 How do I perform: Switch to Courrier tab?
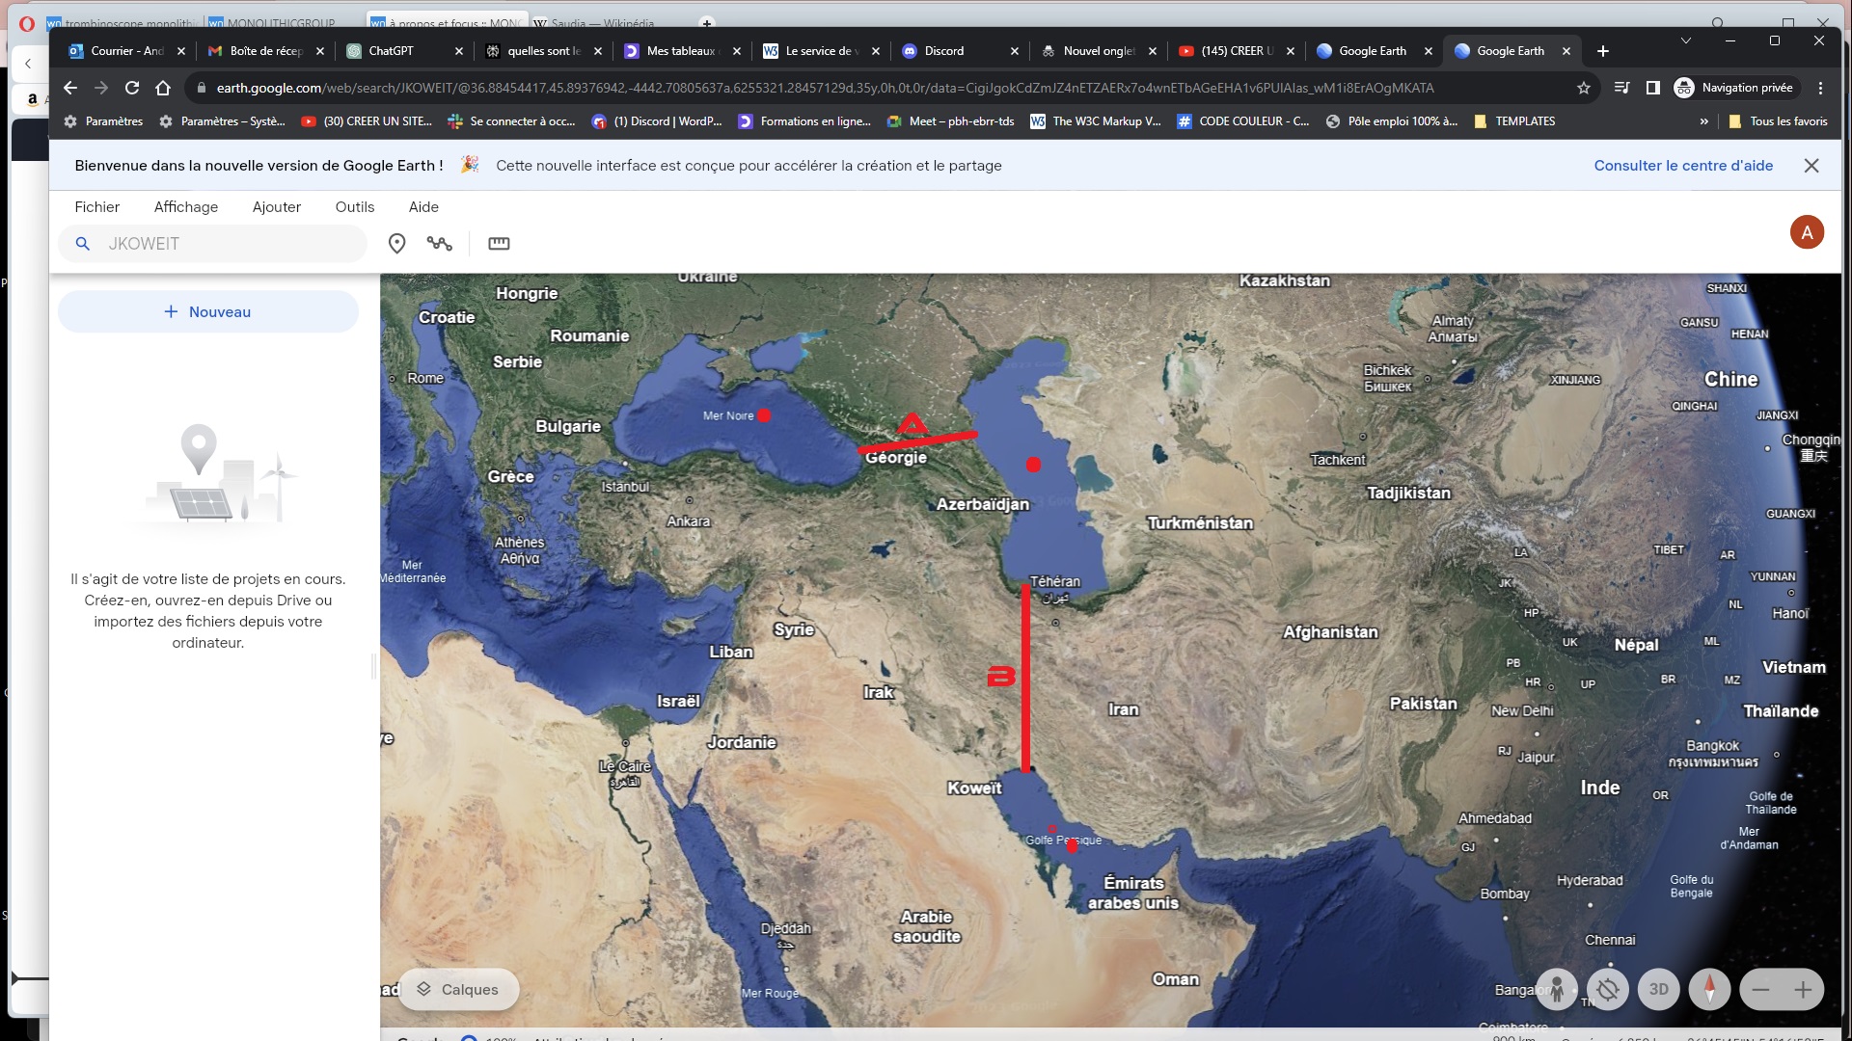coord(127,51)
